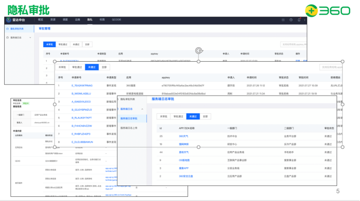Open the 运维 top navigation item
The height and width of the screenshot is (201, 360).
point(77,20)
